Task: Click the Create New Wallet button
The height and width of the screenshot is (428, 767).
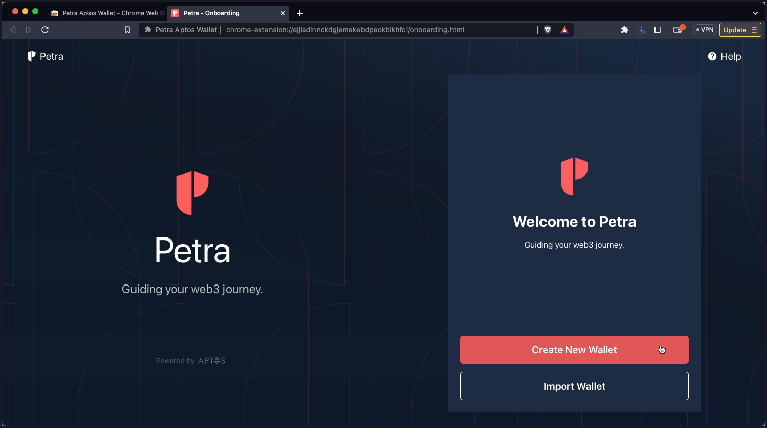Action: point(574,350)
